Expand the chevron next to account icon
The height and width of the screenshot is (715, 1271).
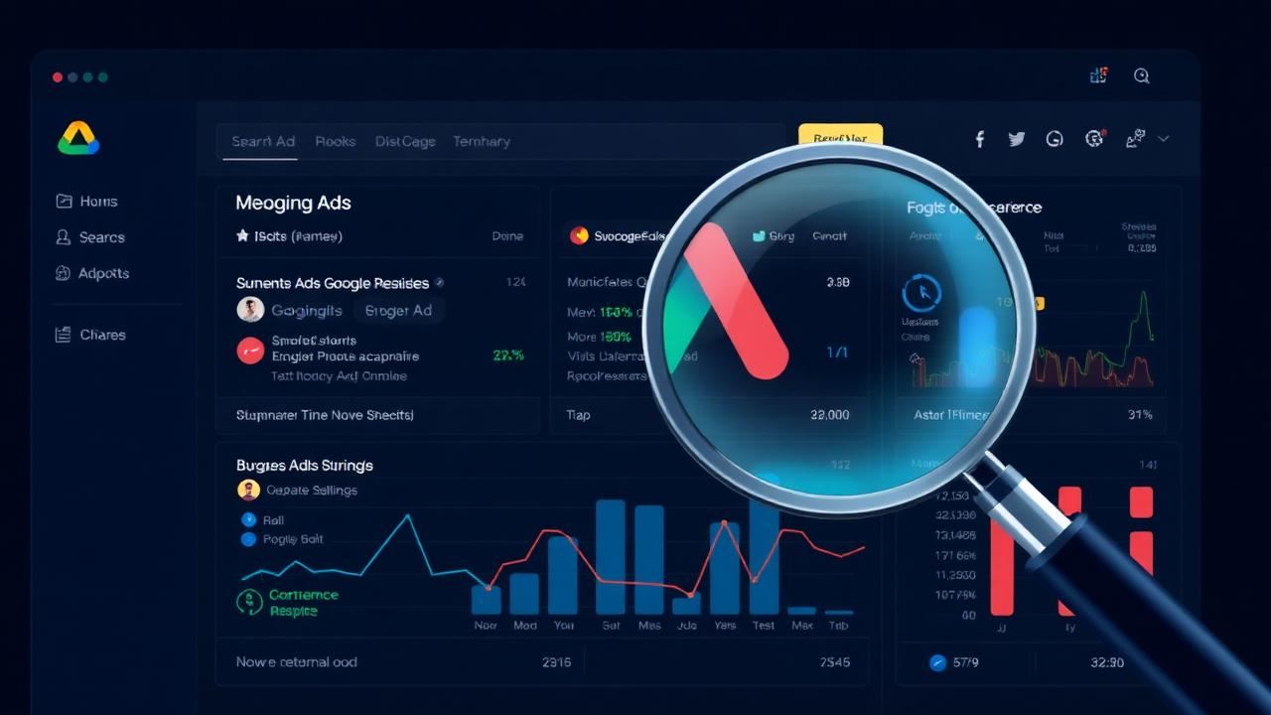1164,139
